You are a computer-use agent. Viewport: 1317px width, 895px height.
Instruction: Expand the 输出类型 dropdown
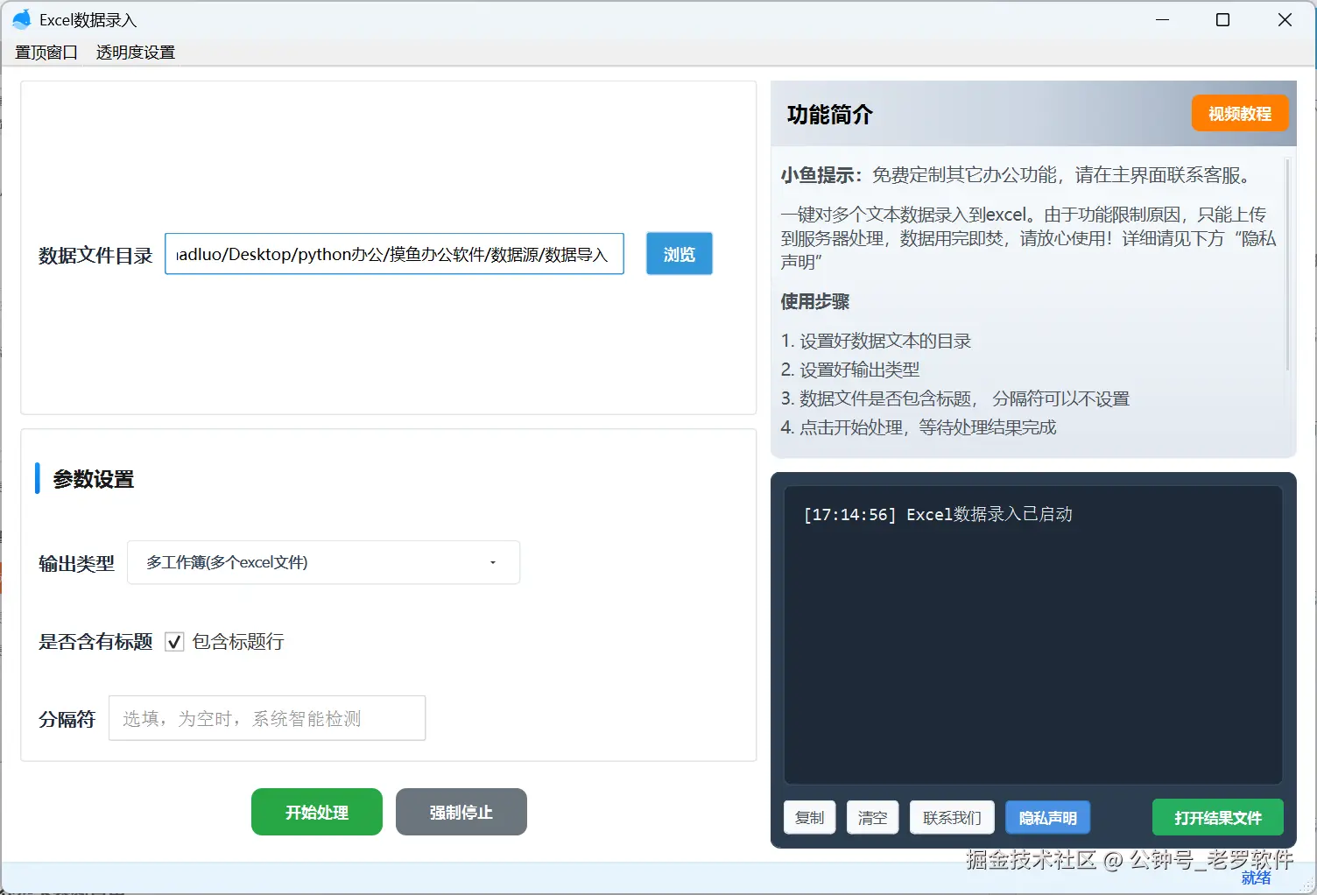pyautogui.click(x=324, y=562)
